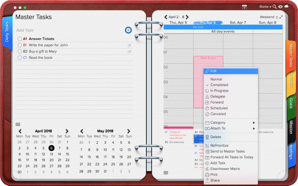Go to next month after April 2018
This screenshot has height=186, width=298.
[67, 131]
